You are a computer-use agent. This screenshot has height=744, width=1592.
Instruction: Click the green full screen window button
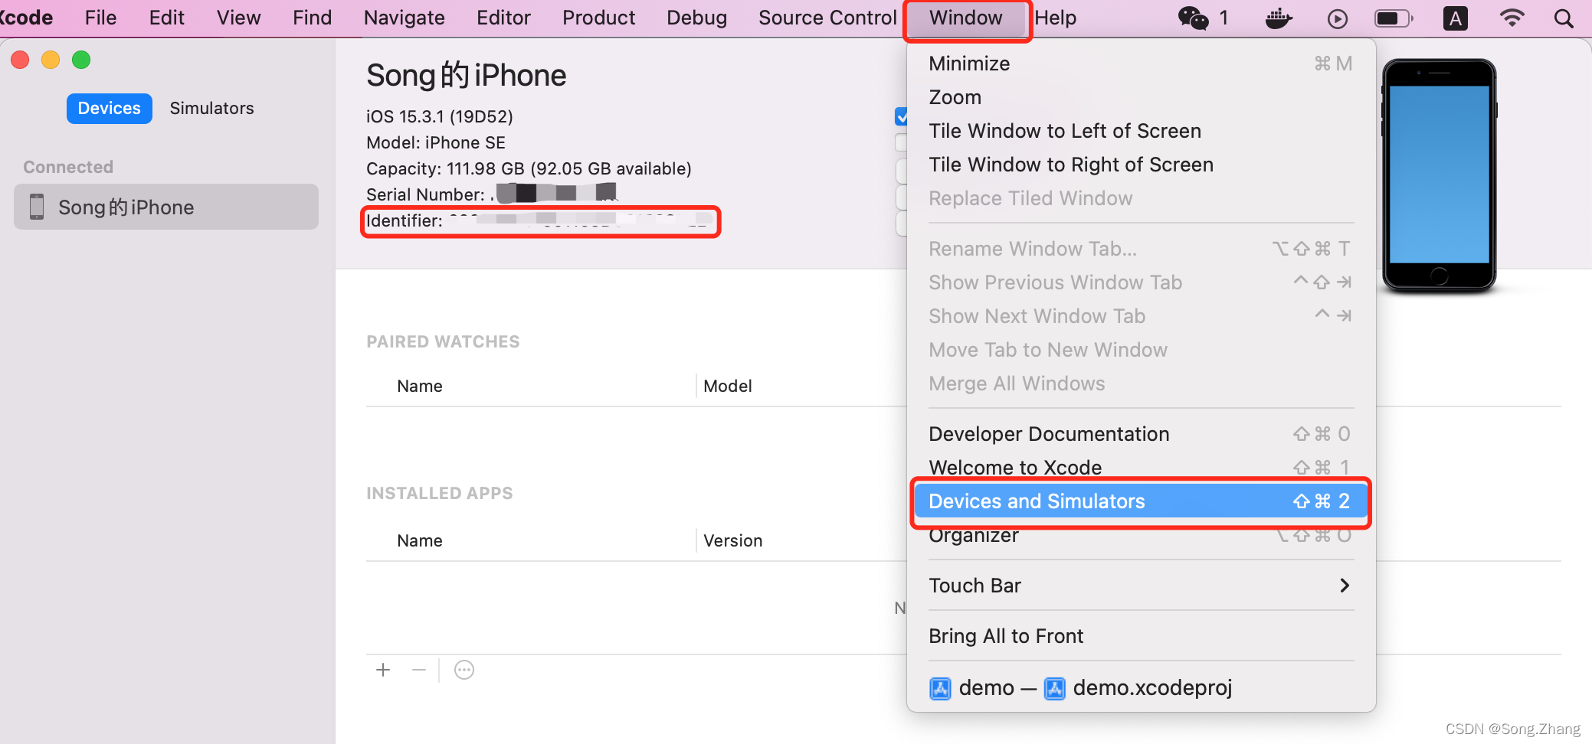81,60
